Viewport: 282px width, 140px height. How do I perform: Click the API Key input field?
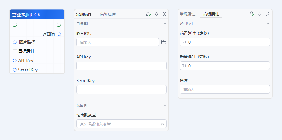pos(122,66)
